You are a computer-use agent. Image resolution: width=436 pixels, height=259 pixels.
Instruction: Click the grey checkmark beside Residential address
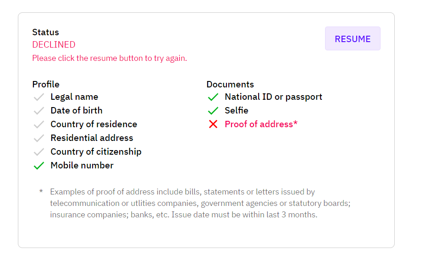39,138
